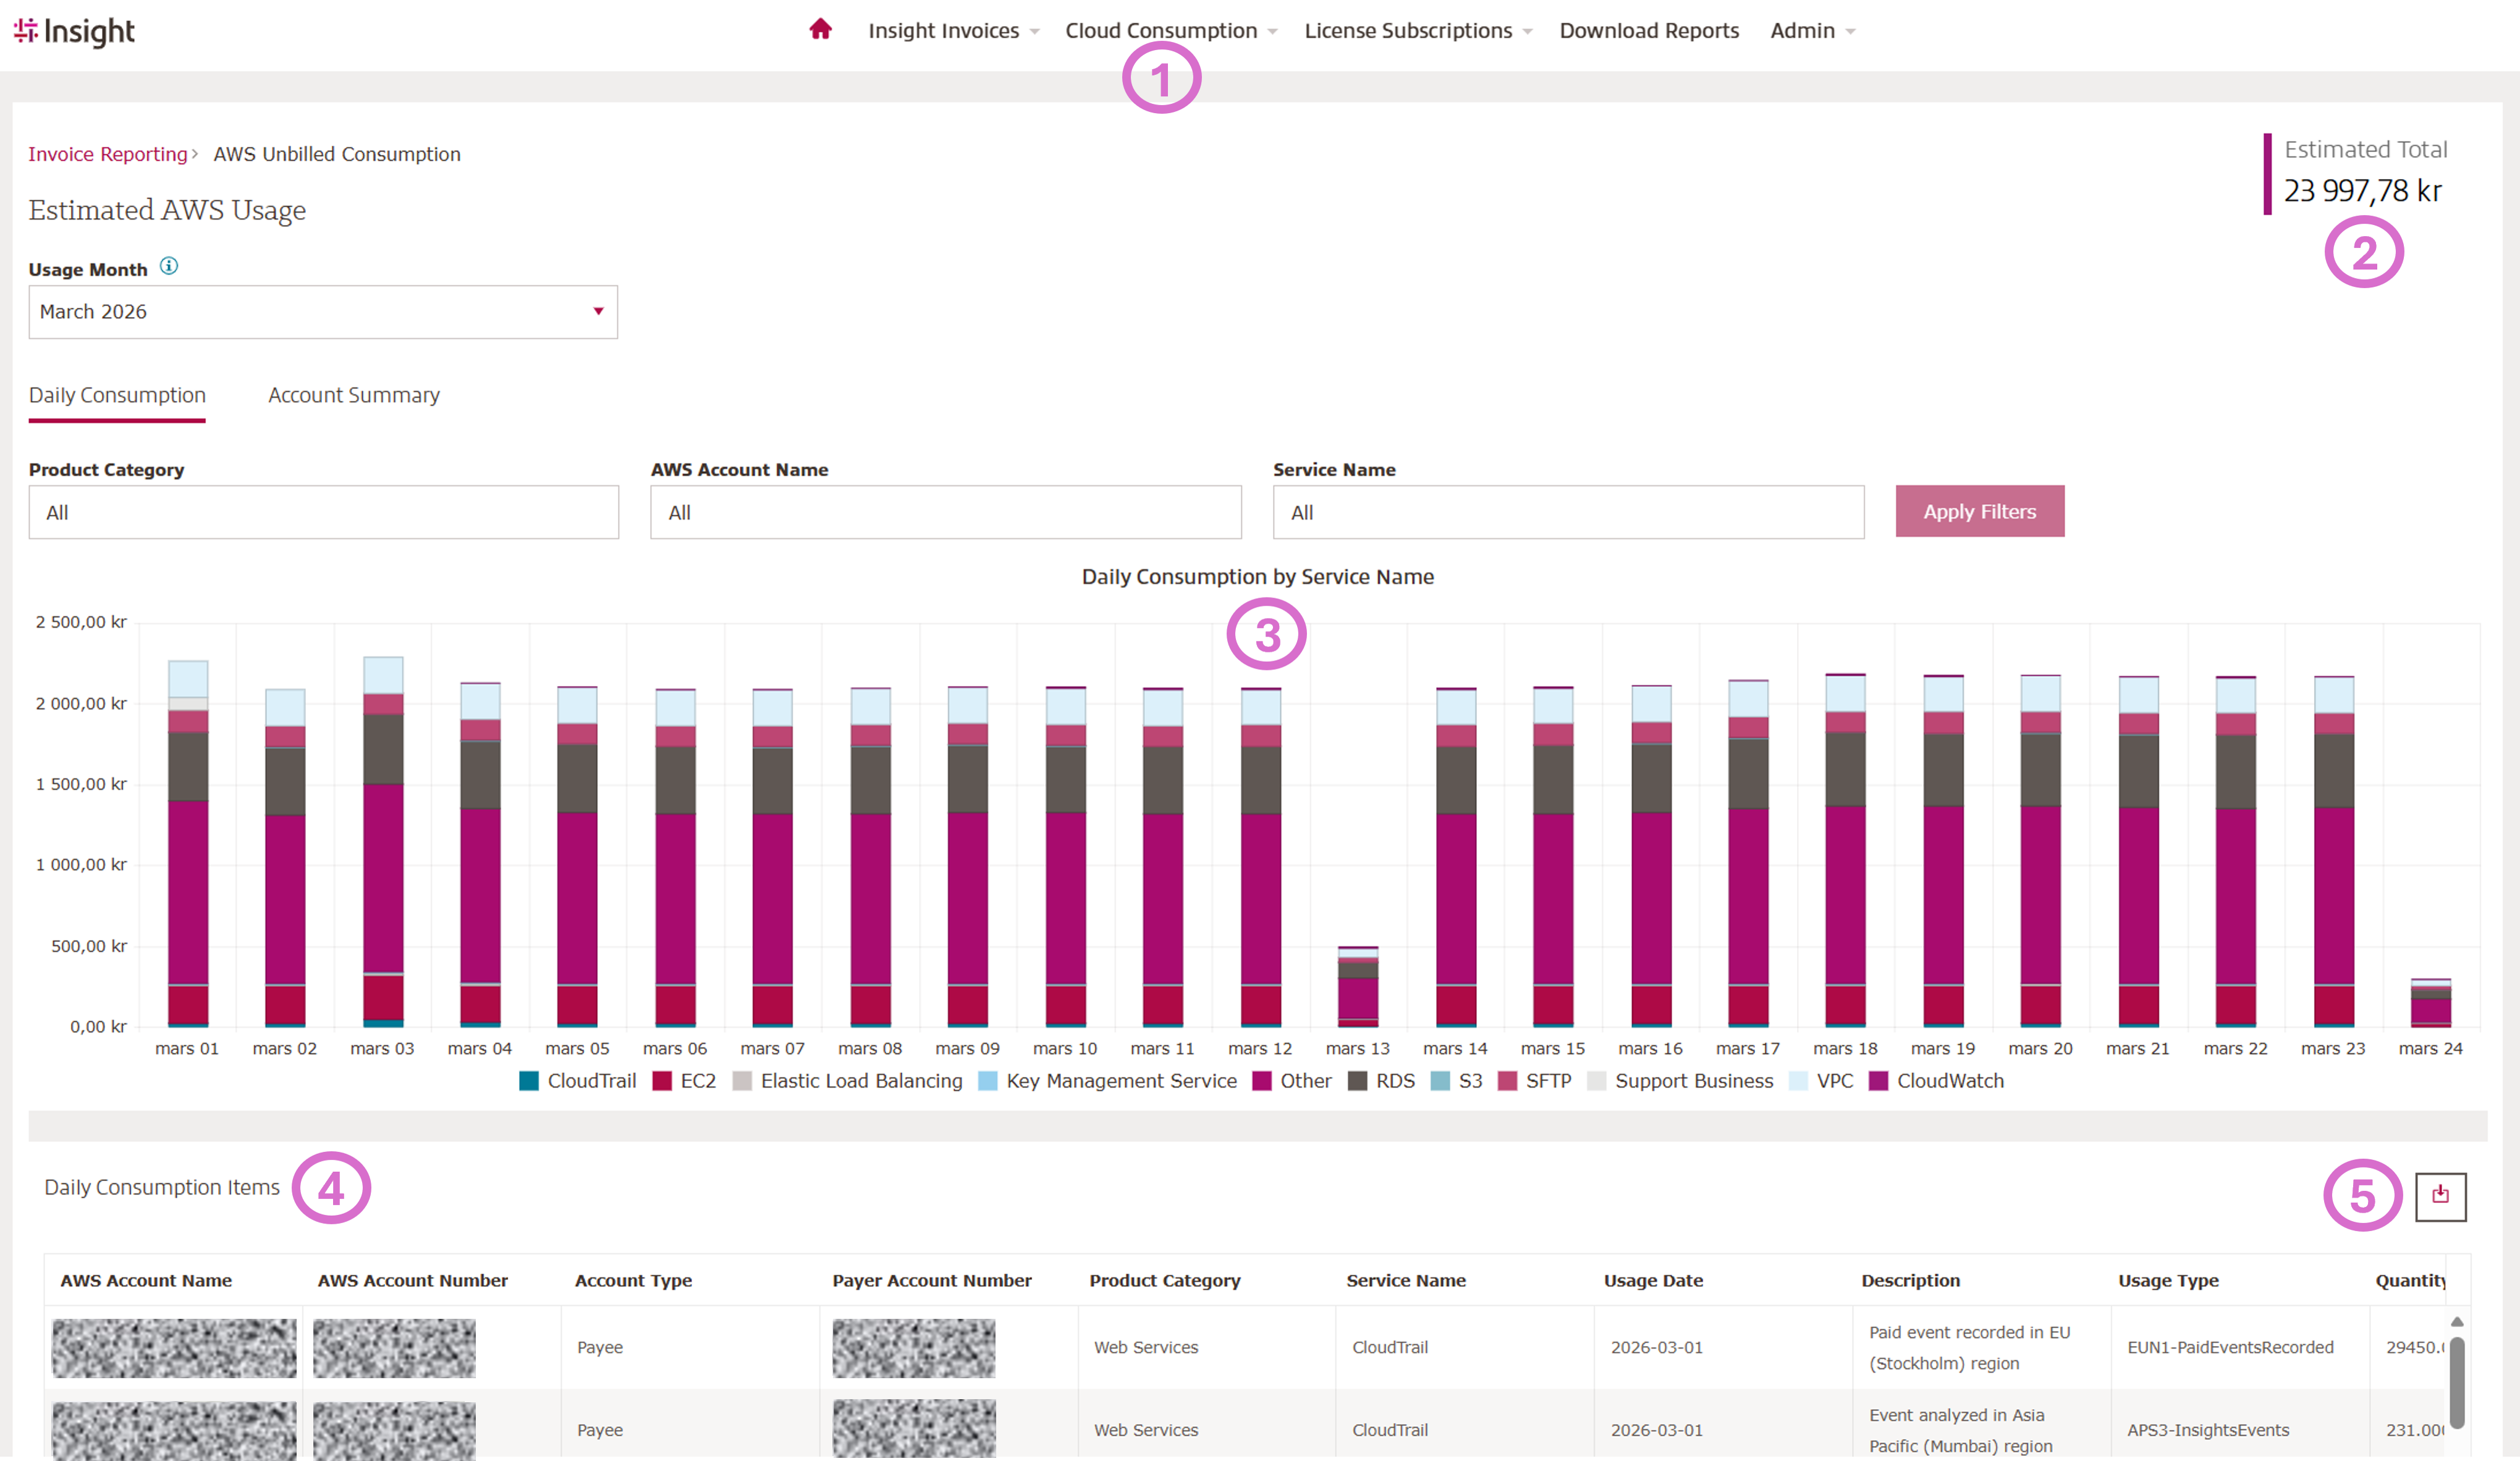Click the Service Name filter field
The image size is (2520, 1461).
point(1567,512)
